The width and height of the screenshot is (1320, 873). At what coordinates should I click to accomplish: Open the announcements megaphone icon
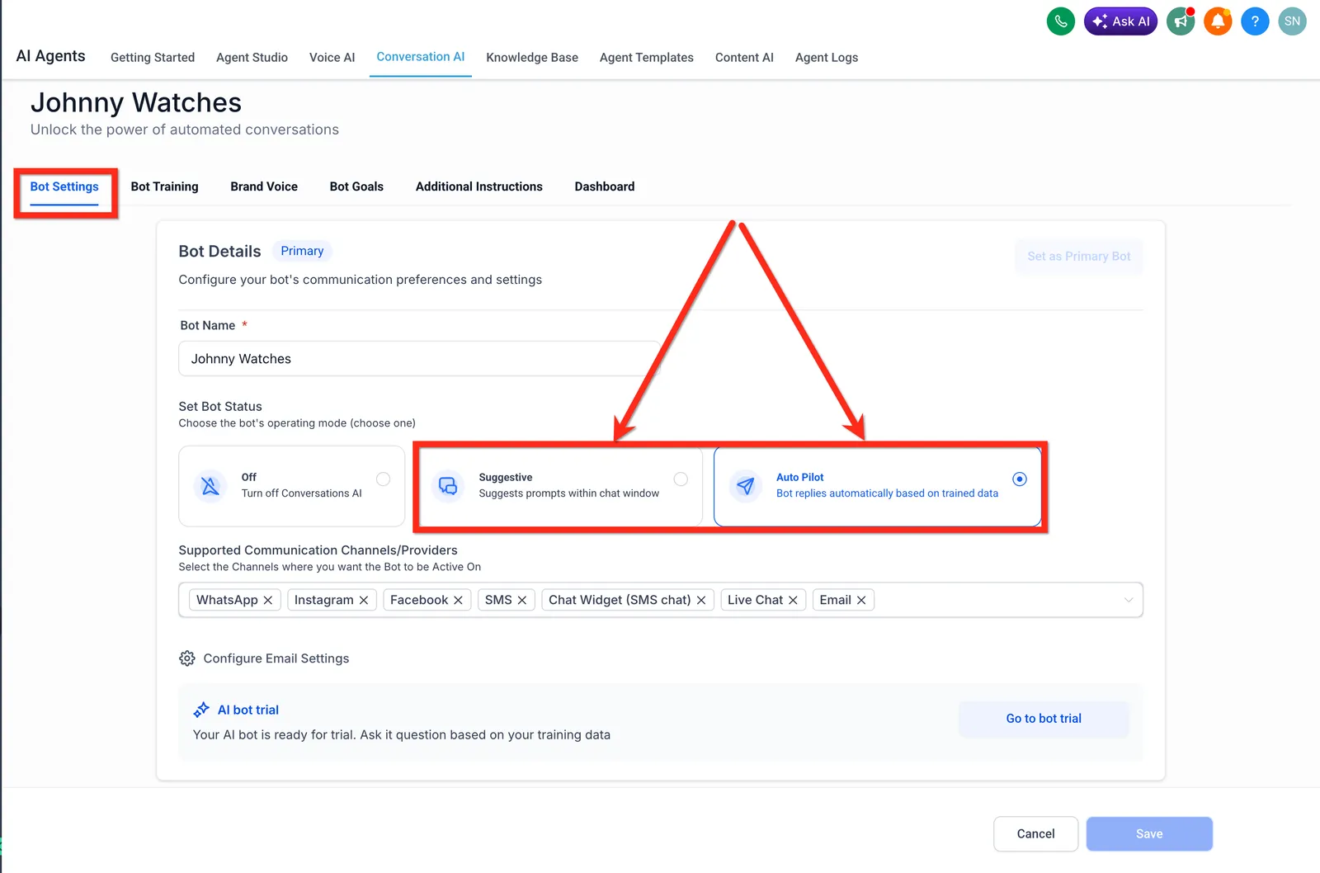[1181, 21]
